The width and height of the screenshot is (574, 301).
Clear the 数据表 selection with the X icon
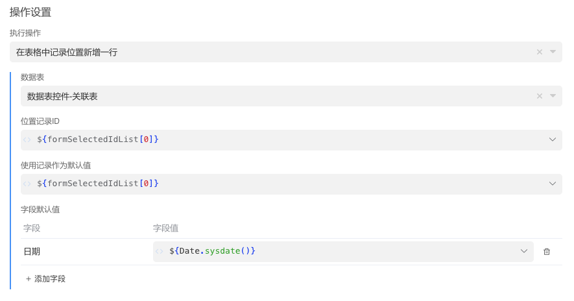pyautogui.click(x=539, y=96)
